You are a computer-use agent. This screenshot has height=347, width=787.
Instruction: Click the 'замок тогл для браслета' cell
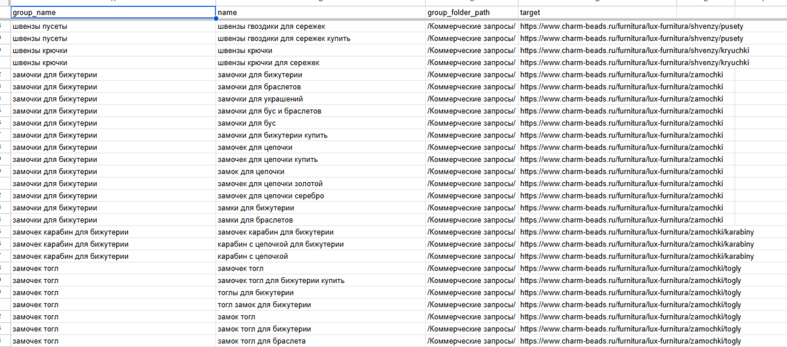[321, 341]
